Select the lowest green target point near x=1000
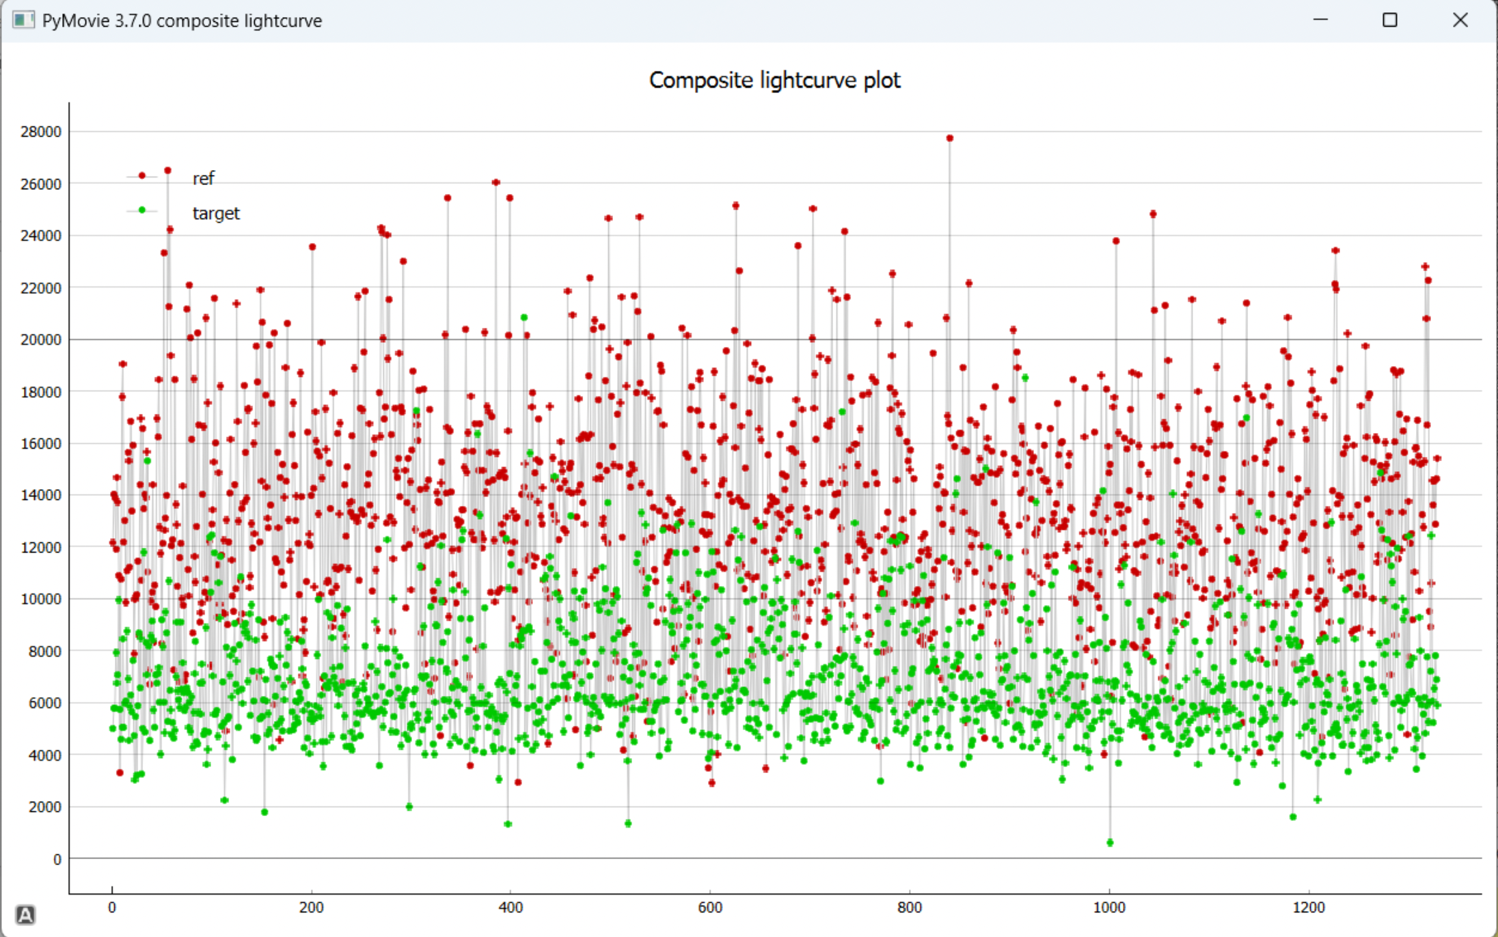Image resolution: width=1498 pixels, height=937 pixels. coord(1110,843)
